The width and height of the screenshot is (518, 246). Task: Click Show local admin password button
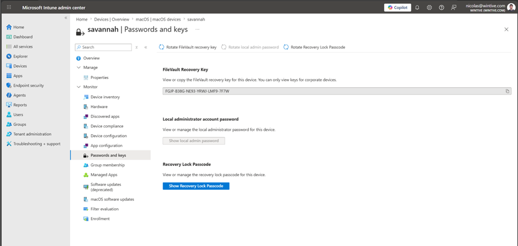pyautogui.click(x=194, y=141)
